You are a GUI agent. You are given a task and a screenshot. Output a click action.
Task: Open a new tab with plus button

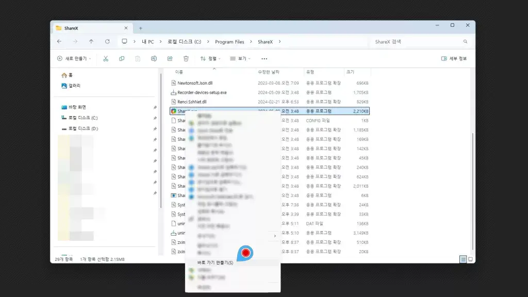tap(140, 28)
